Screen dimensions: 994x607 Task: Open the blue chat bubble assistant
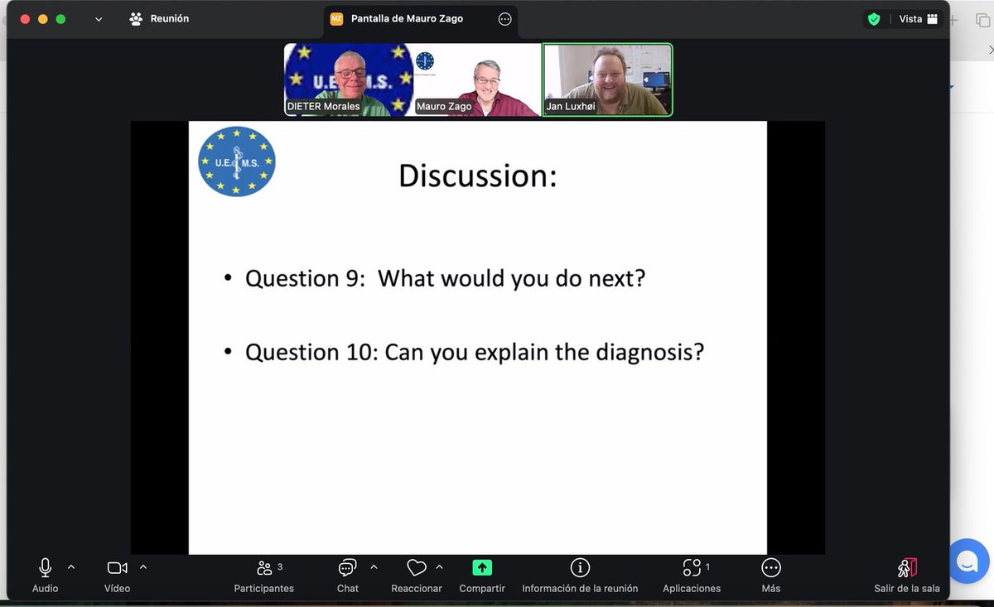coord(967,561)
